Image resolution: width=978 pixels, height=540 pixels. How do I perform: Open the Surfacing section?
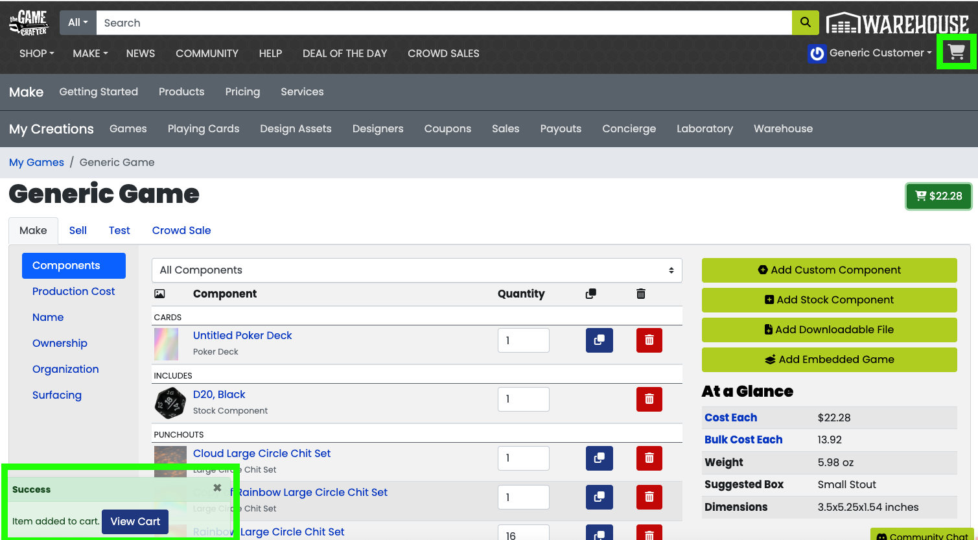(57, 395)
